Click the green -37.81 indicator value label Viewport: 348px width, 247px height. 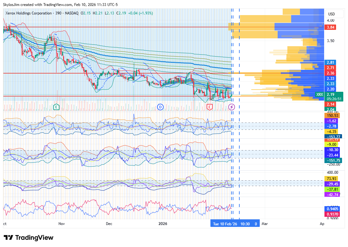click(332, 189)
